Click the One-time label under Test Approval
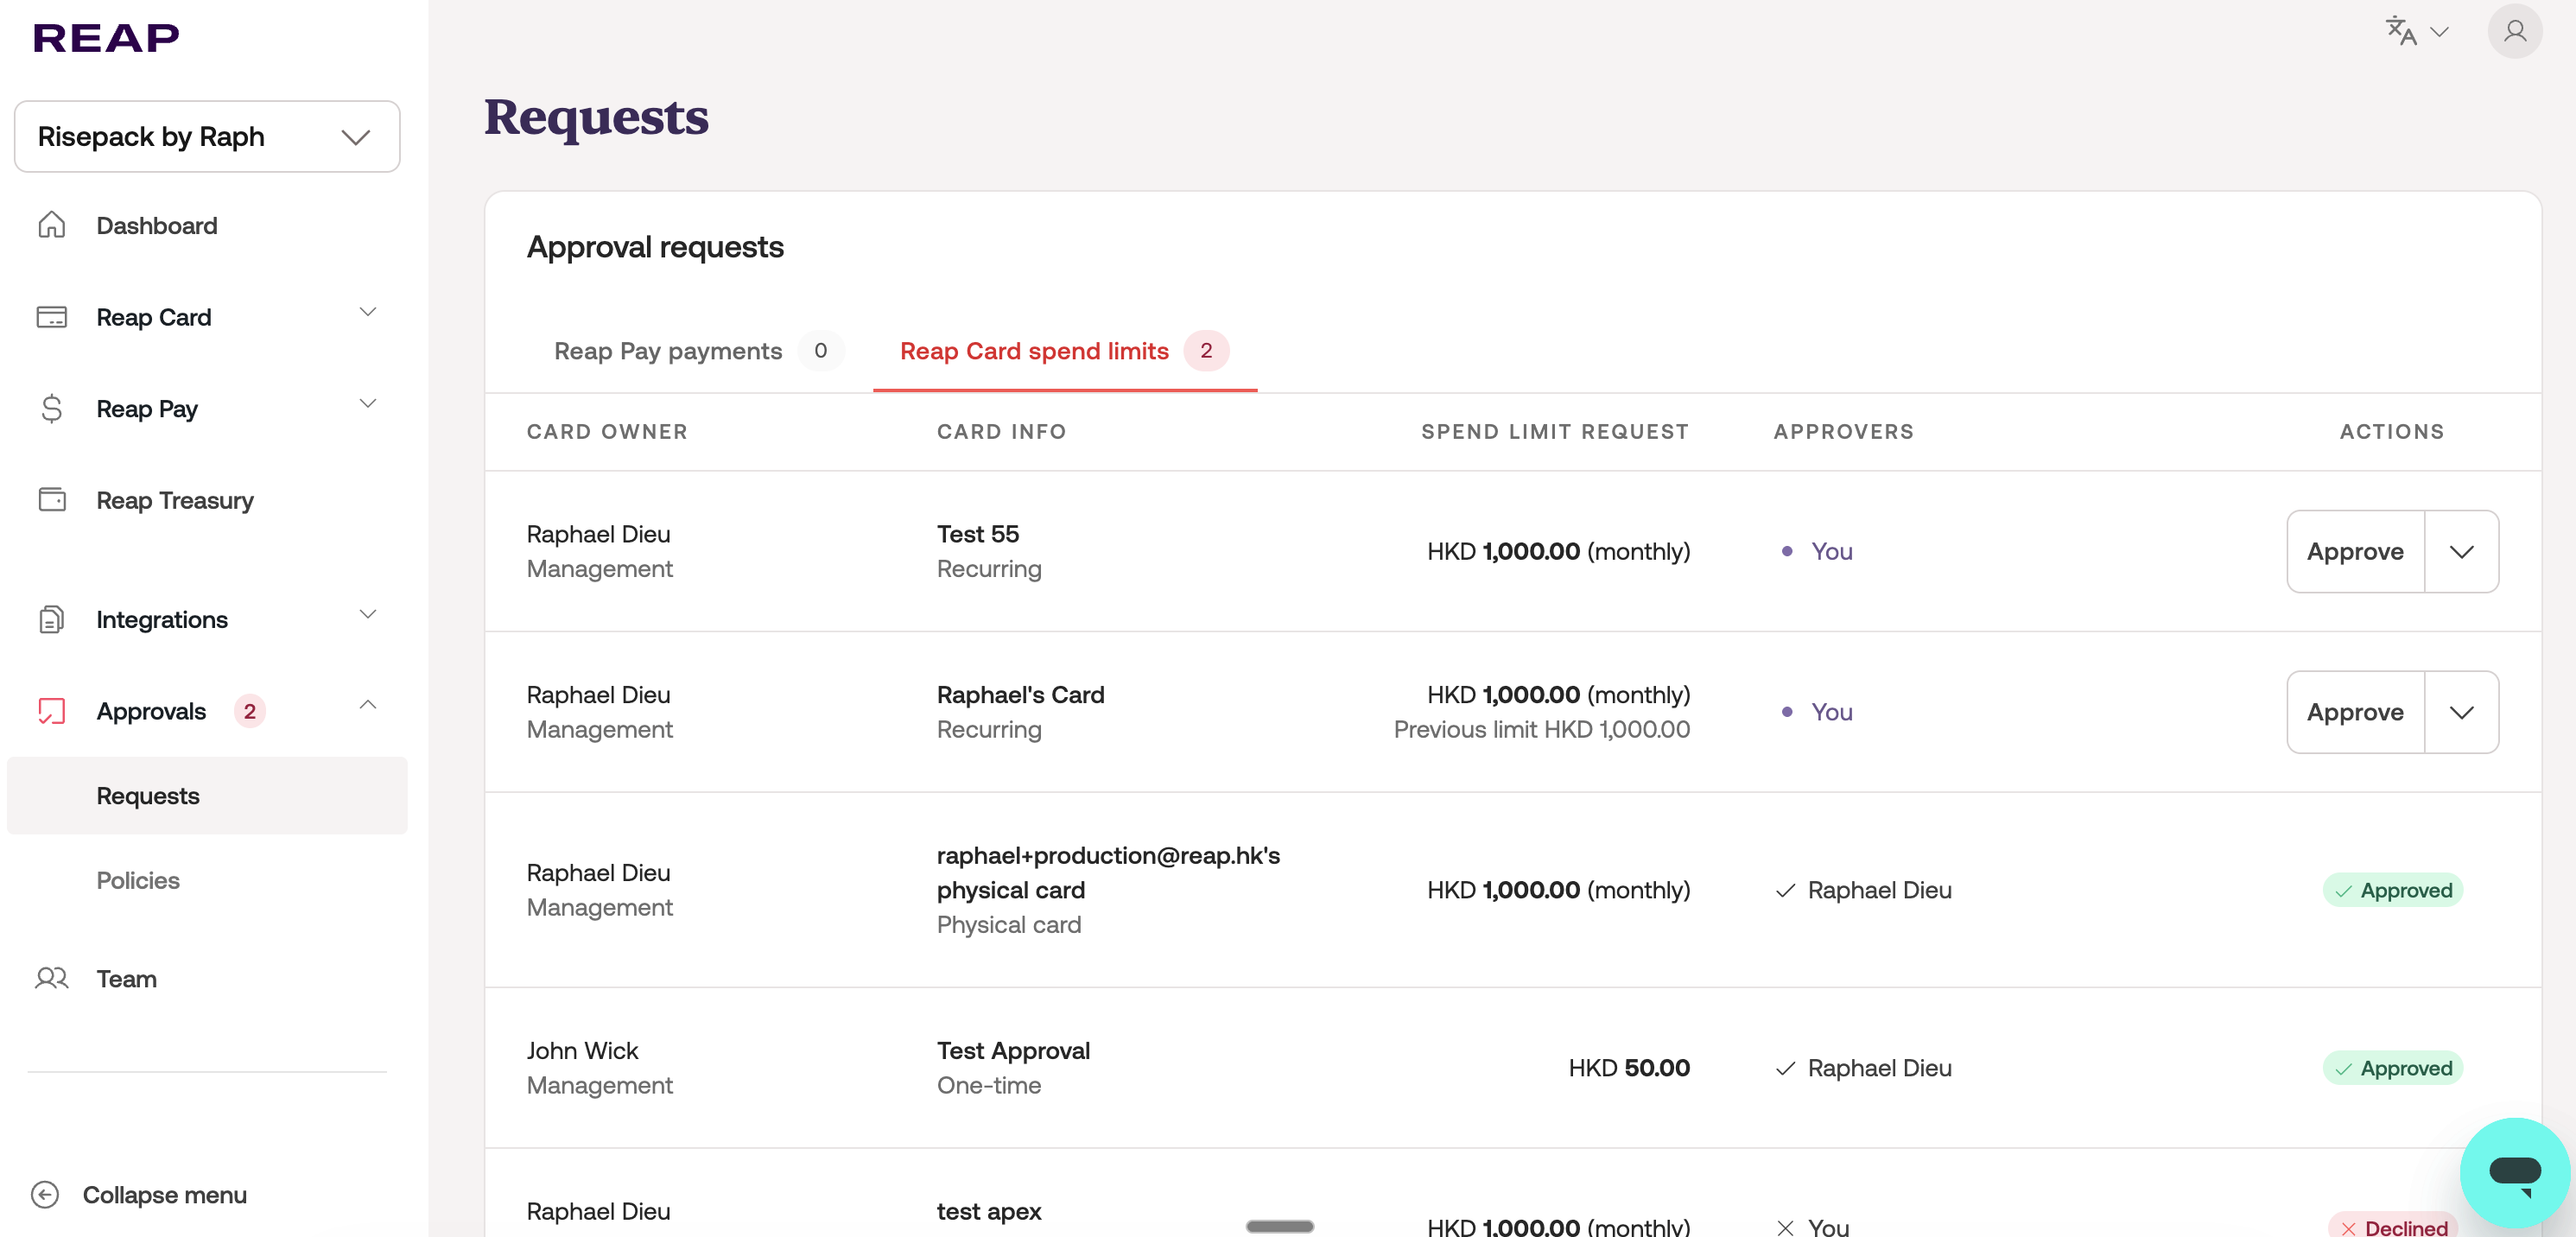This screenshot has height=1237, width=2576. coord(988,1086)
